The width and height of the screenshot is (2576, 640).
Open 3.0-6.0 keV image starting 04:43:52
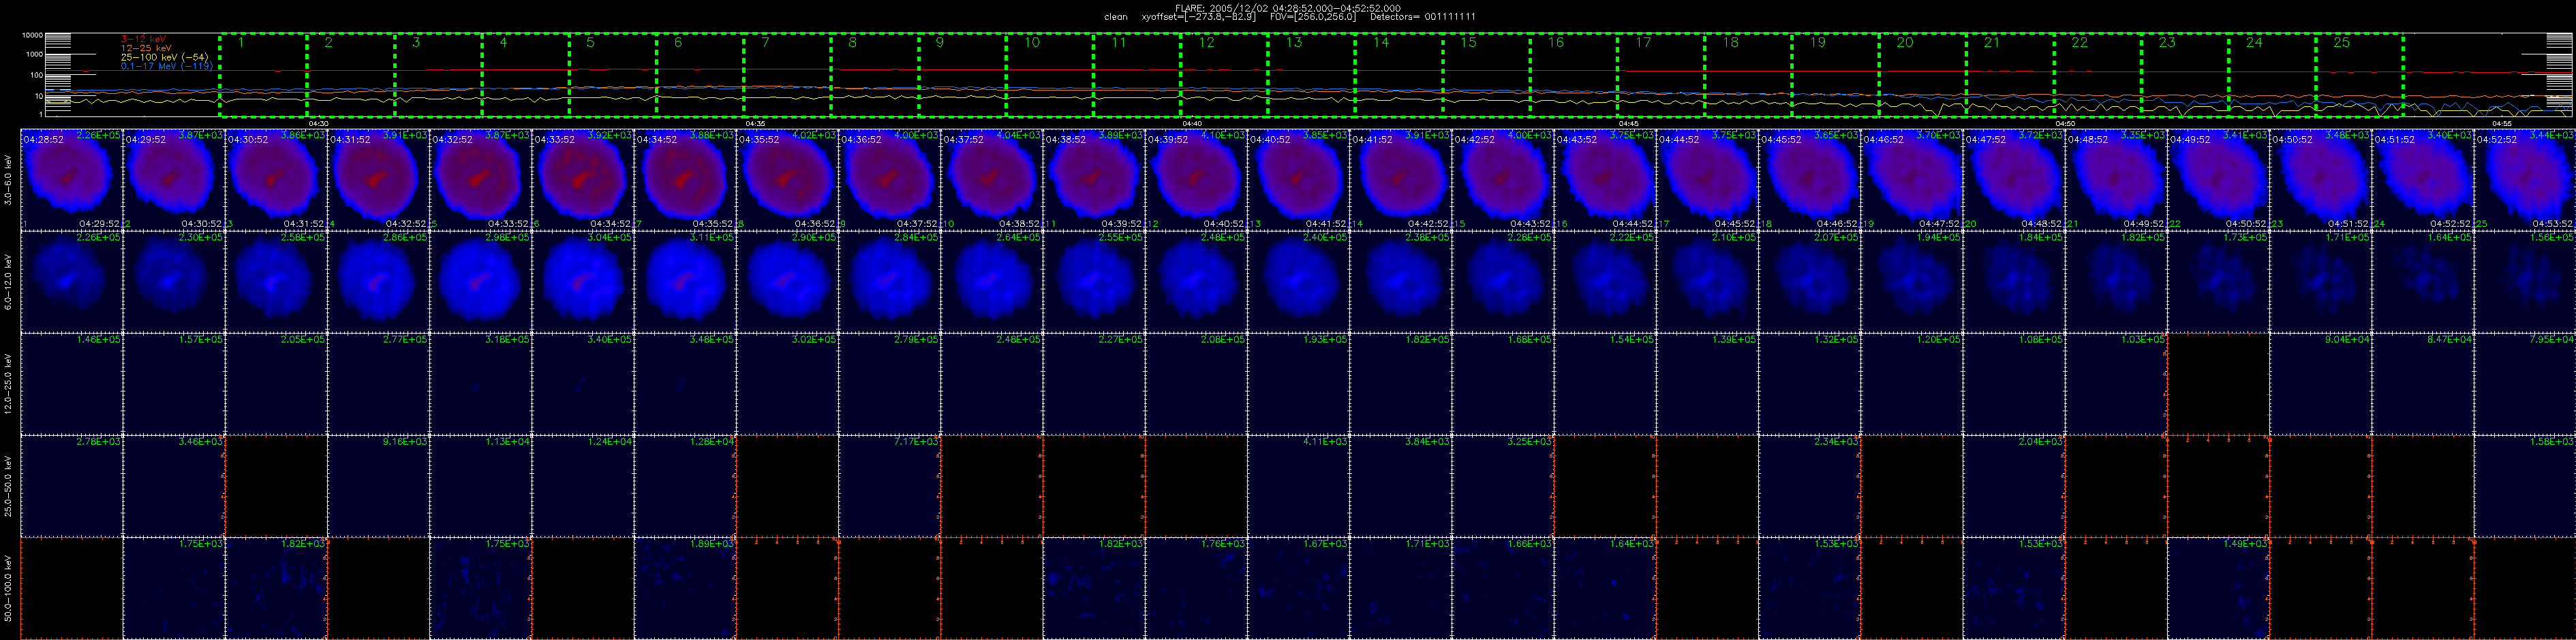pos(1605,180)
